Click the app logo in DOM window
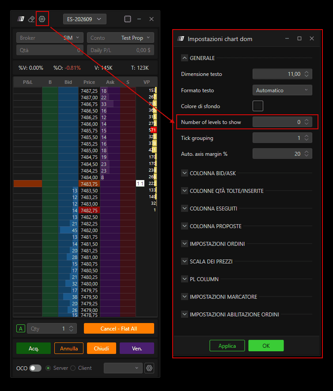The width and height of the screenshot is (333, 391). 21,19
